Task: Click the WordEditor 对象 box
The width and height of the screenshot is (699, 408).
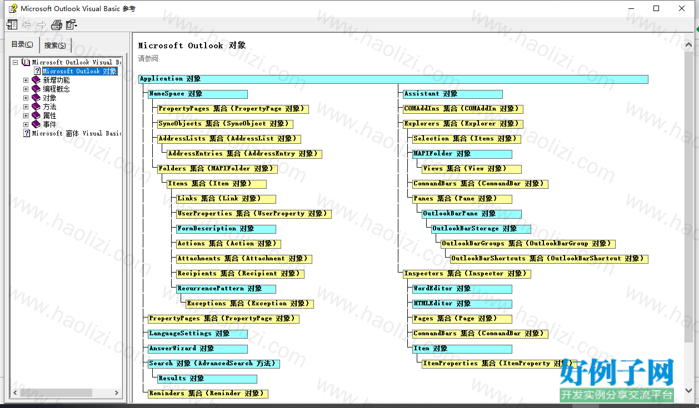Action: pos(462,289)
